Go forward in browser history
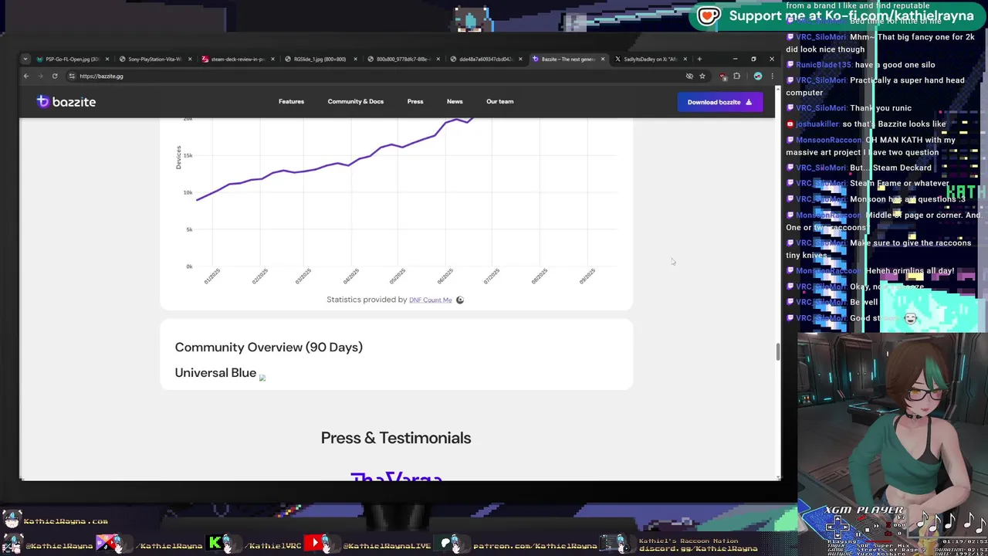Viewport: 988px width, 556px height. [40, 76]
